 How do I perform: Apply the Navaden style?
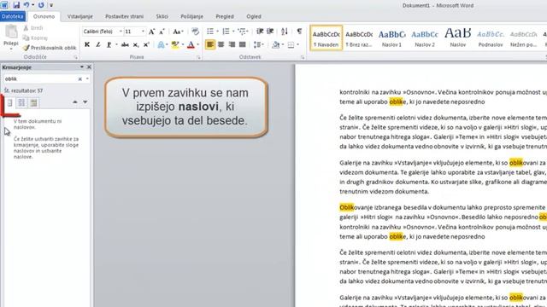(x=326, y=38)
